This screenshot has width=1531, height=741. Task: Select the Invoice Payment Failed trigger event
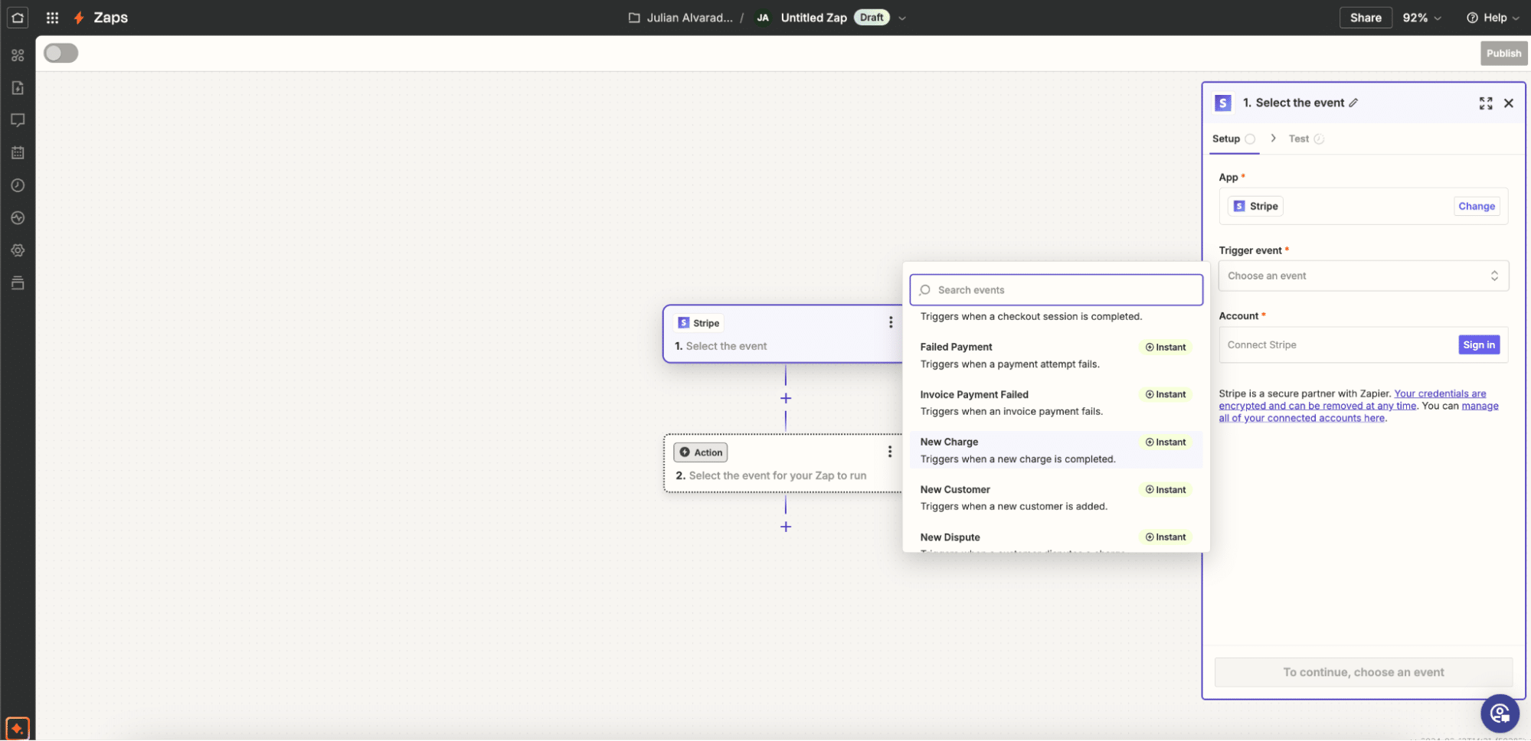(x=1055, y=403)
